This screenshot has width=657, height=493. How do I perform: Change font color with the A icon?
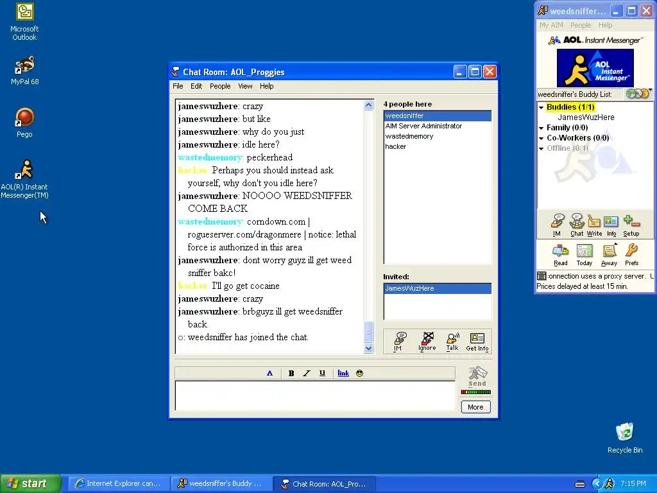point(269,373)
